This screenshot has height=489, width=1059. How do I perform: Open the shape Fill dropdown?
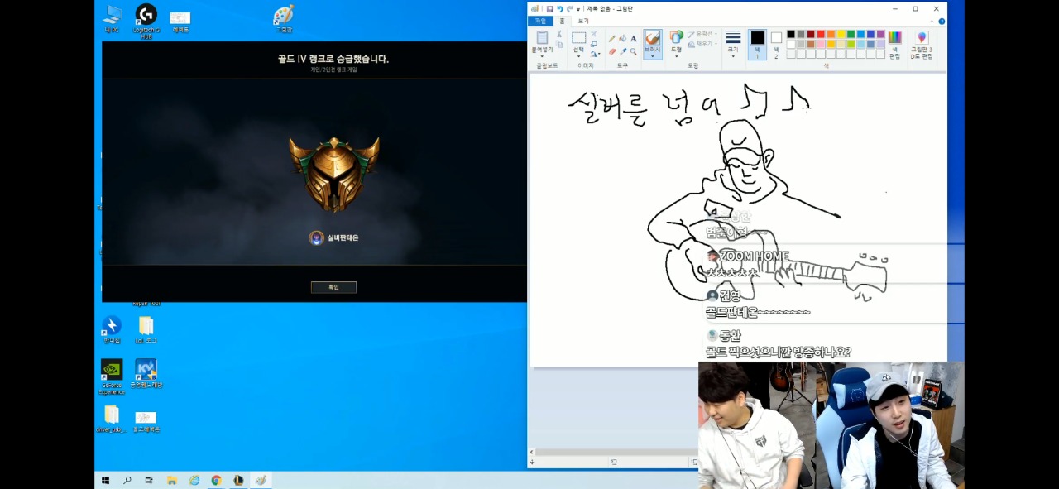(704, 44)
